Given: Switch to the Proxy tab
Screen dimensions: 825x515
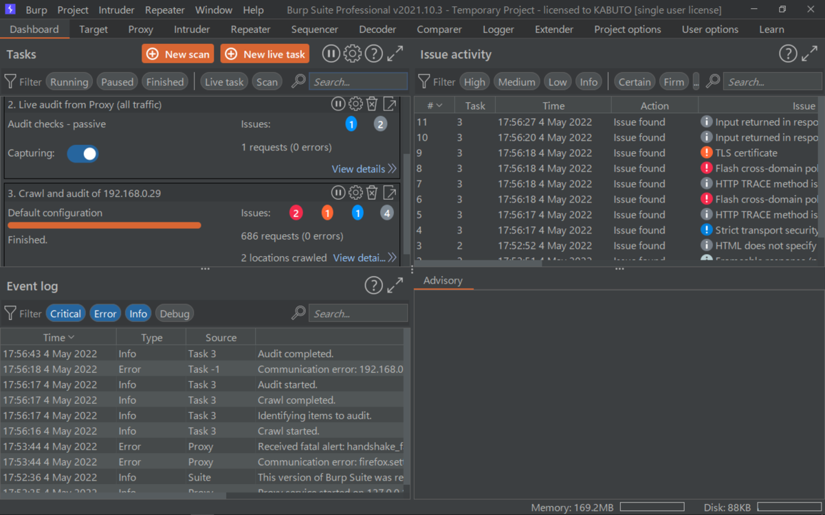Looking at the screenshot, I should (141, 30).
